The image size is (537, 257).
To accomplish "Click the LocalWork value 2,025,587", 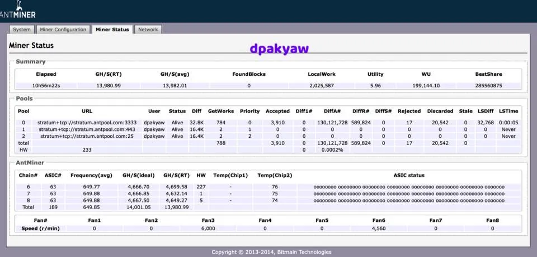I will click(321, 86).
